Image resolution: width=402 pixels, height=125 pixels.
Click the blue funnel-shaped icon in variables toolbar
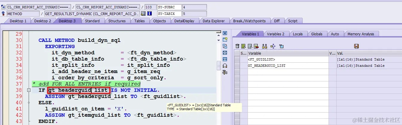click(x=281, y=46)
